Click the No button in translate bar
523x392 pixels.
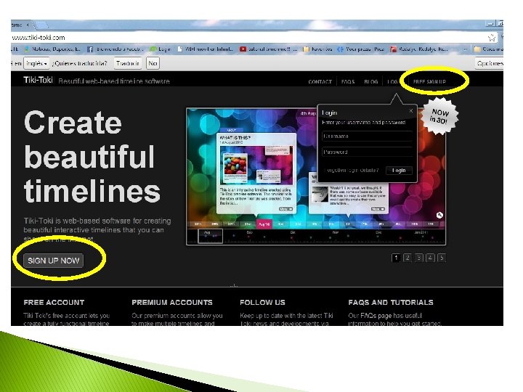153,63
